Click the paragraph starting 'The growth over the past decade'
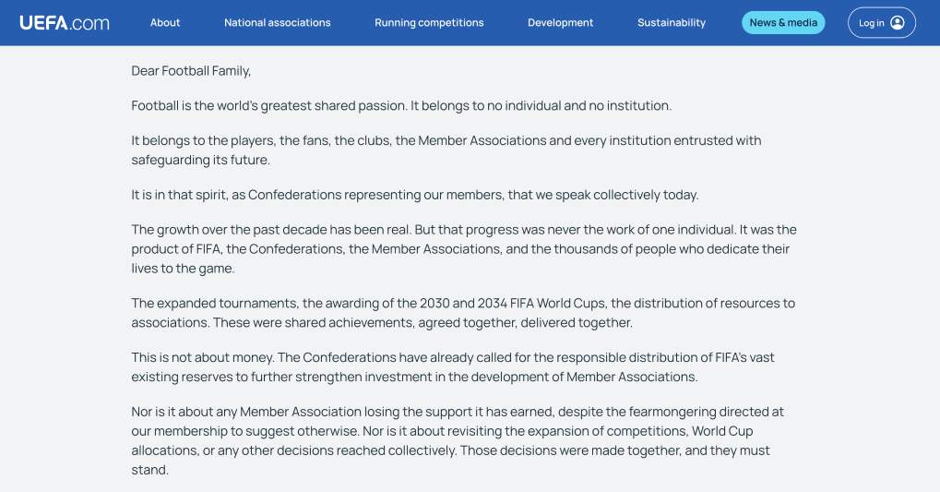Viewport: 940px width, 492px height. [x=464, y=249]
